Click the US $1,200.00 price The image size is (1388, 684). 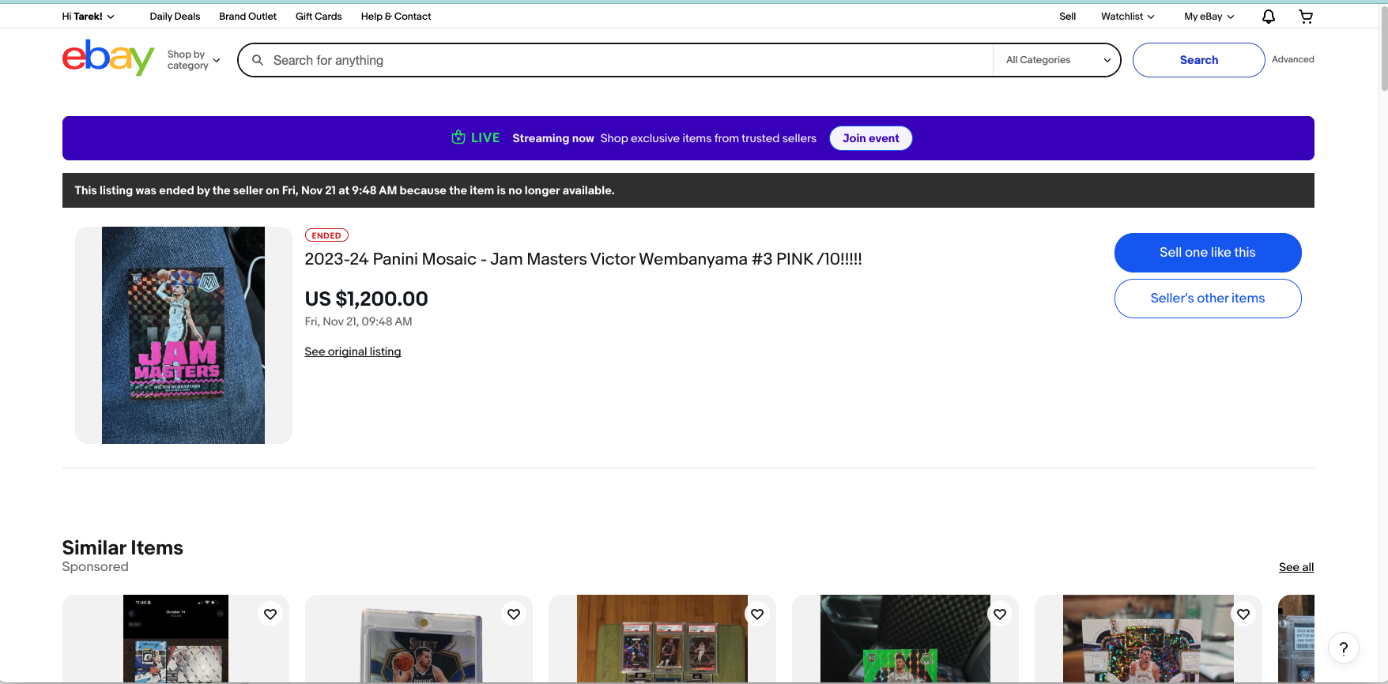click(x=366, y=299)
